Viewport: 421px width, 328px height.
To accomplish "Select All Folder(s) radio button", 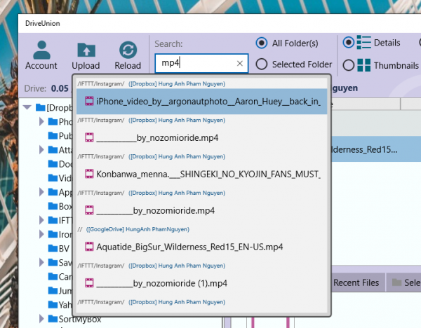I will [x=261, y=43].
